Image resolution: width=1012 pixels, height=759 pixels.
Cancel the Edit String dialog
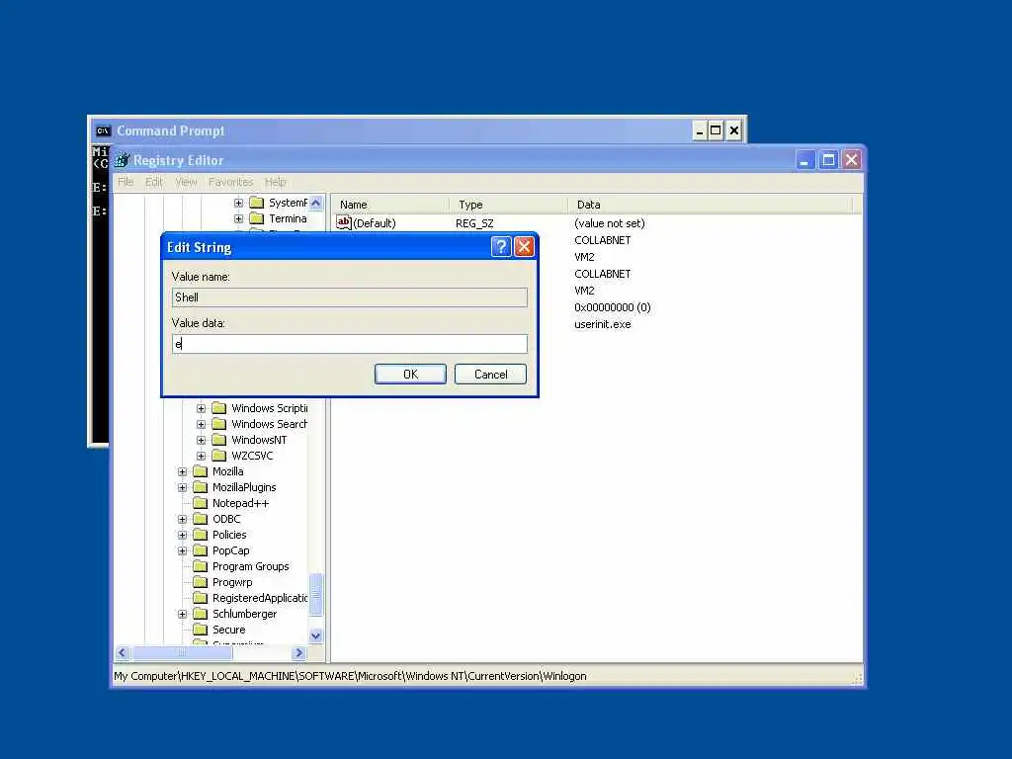[490, 375]
